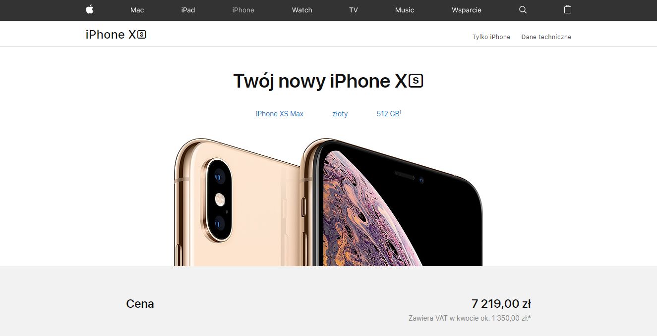Open Wsparcie support page
Screen dimensions: 657x336
click(467, 10)
